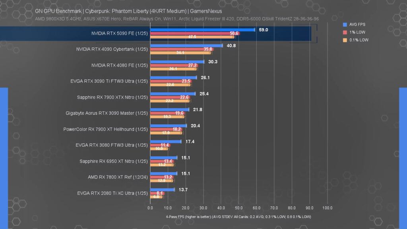The width and height of the screenshot is (407, 229).
Task: Select the Sapphire RX 7900 XTX Nitro label
Action: (x=112, y=97)
